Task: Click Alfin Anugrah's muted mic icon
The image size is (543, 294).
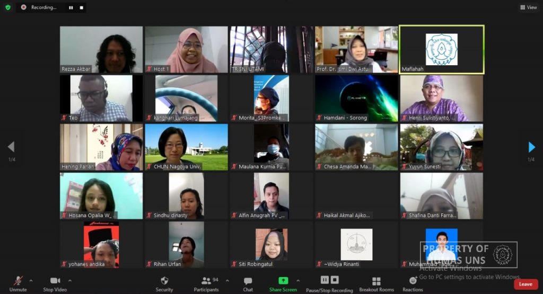Action: pyautogui.click(x=234, y=215)
